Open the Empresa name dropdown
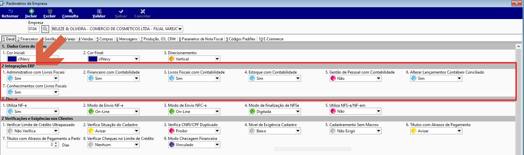 180,29
